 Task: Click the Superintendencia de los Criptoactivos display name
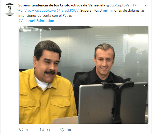pos(62,5)
